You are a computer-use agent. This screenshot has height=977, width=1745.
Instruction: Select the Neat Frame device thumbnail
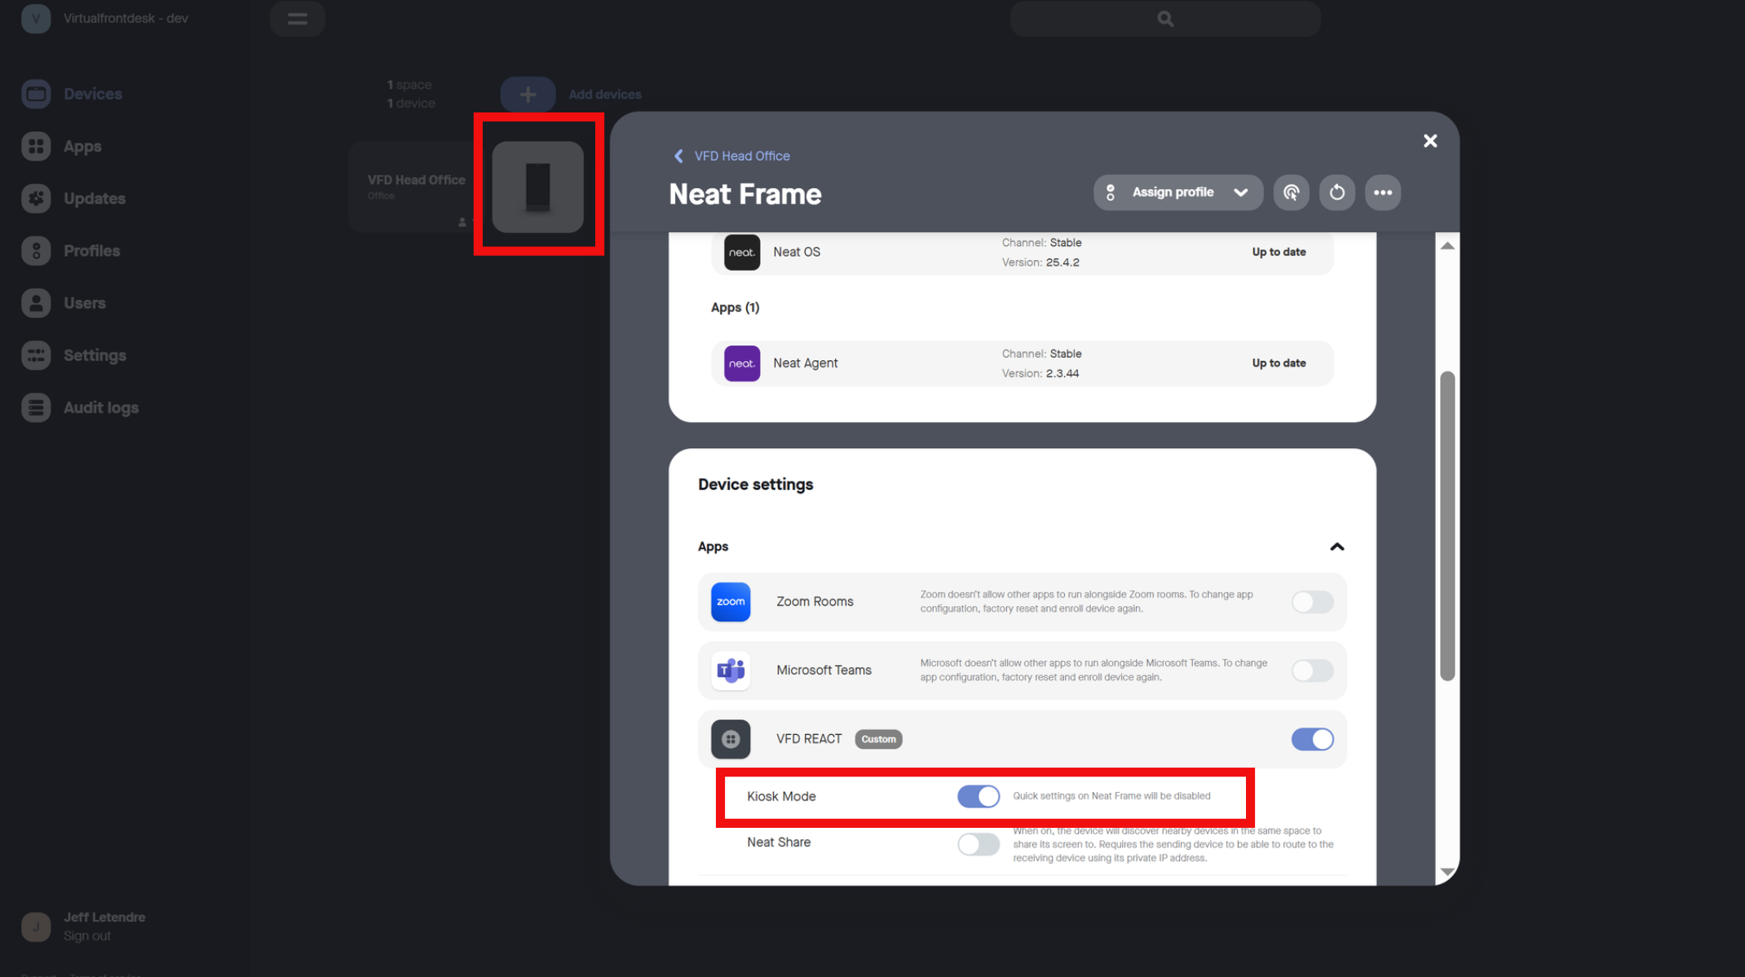(x=537, y=187)
